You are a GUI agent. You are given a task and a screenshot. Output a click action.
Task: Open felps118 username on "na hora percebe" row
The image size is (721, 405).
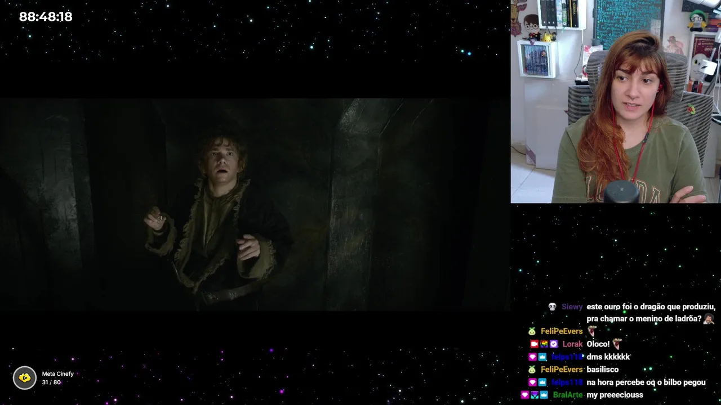point(567,382)
